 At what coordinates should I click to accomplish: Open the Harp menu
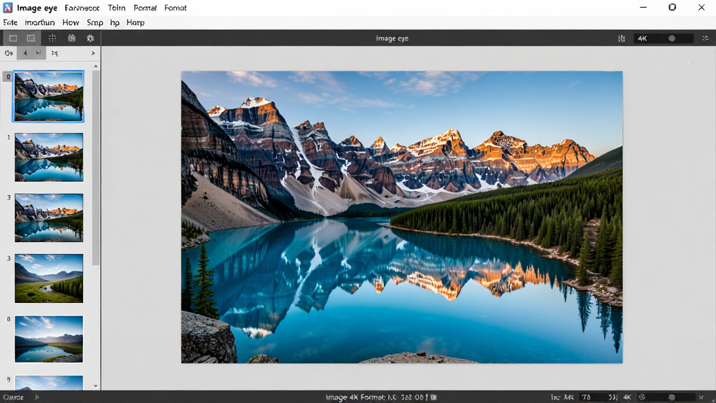pyautogui.click(x=135, y=22)
